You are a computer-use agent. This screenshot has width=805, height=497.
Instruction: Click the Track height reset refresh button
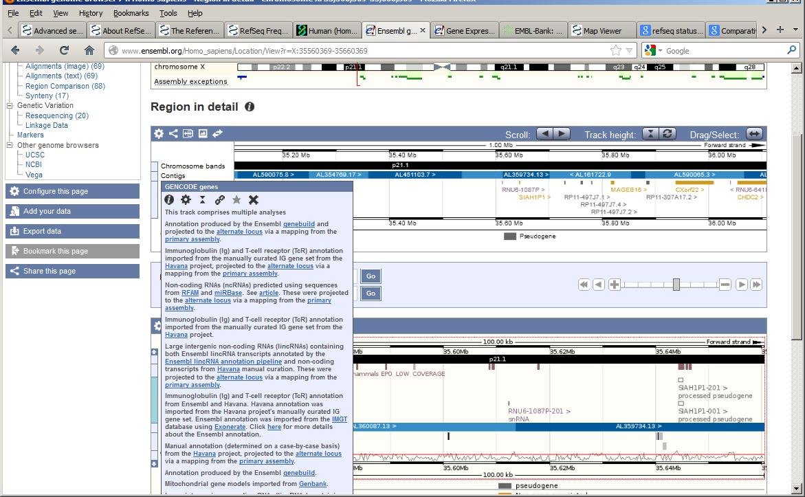pyautogui.click(x=668, y=134)
